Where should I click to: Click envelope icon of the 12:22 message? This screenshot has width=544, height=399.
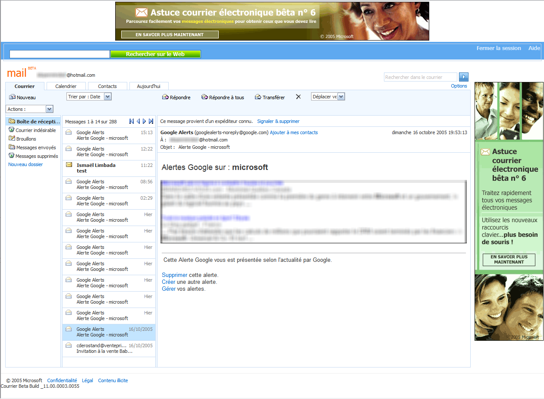(x=69, y=149)
